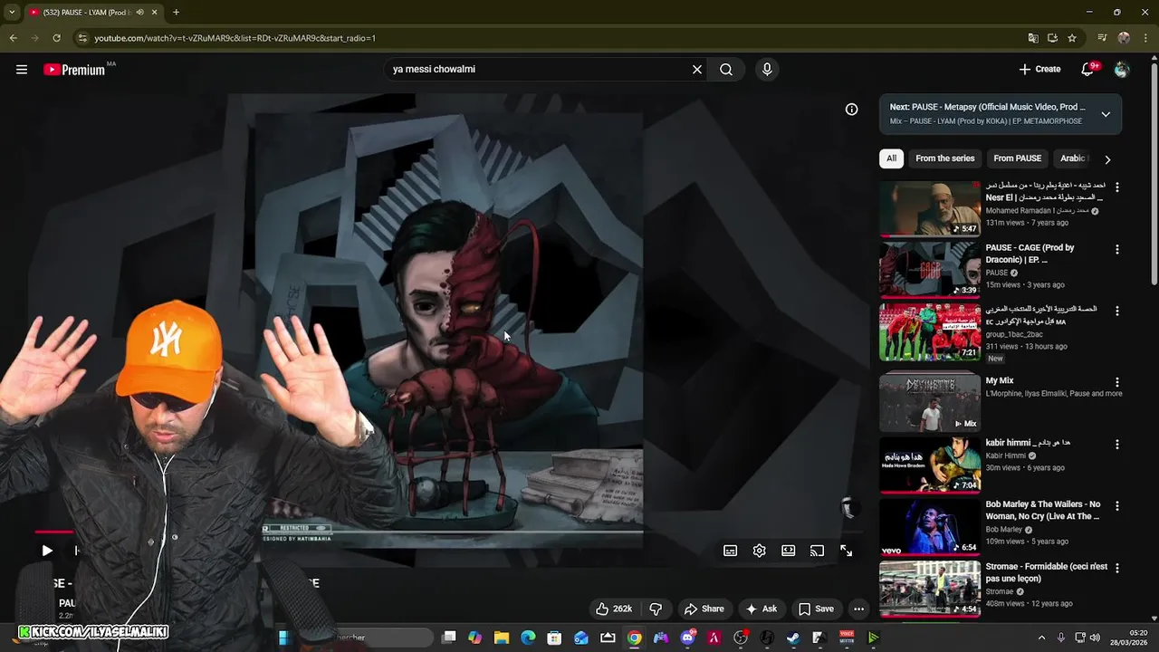Toggle theater mode in the player
The image size is (1159, 652).
click(x=789, y=551)
